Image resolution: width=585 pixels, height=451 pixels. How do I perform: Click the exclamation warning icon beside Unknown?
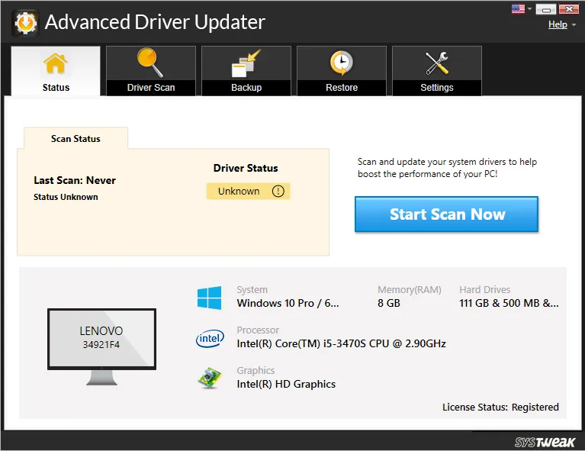pos(278,192)
